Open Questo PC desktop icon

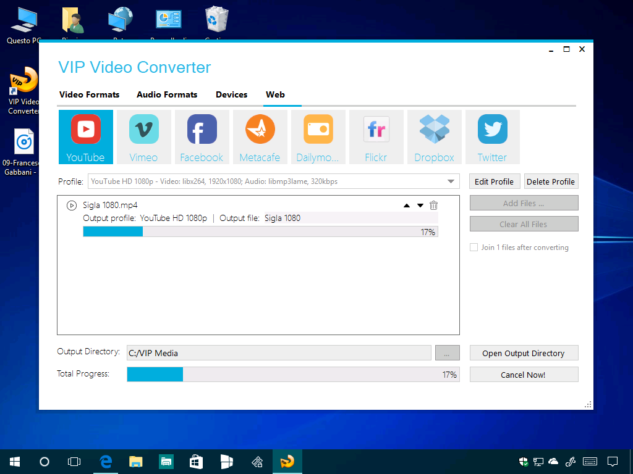23,24
